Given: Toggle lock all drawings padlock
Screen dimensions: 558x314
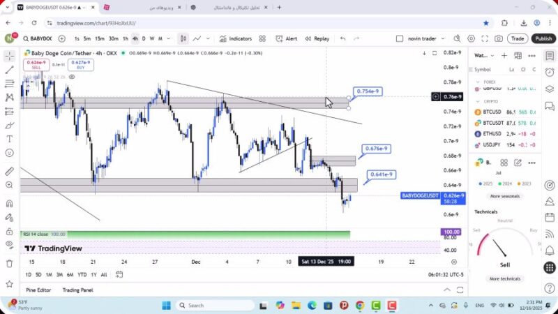Looking at the screenshot, I should pyautogui.click(x=10, y=231).
